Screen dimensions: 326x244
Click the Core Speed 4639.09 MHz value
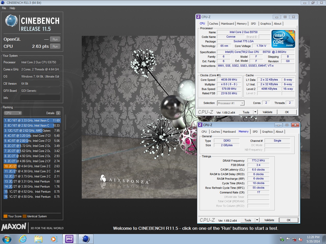coord(229,80)
